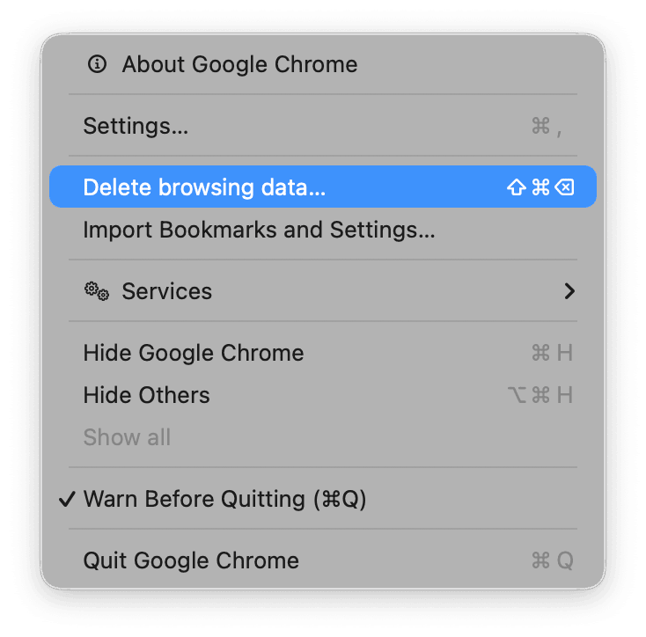Image resolution: width=646 pixels, height=637 pixels.
Task: Select Hide Others
Action: (146, 395)
